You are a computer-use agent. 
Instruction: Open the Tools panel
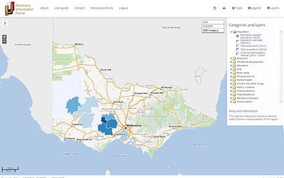(x=237, y=8)
